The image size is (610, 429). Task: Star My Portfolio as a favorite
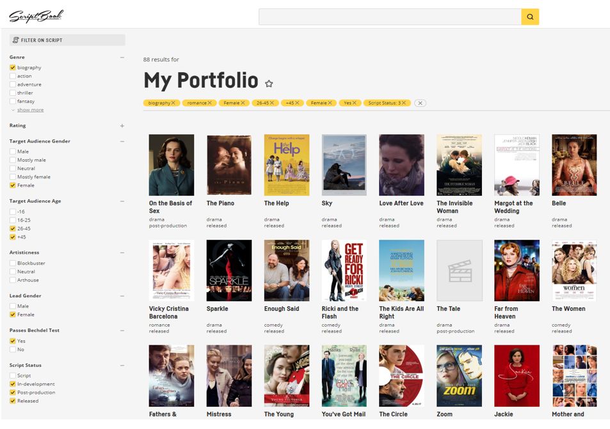pyautogui.click(x=269, y=84)
